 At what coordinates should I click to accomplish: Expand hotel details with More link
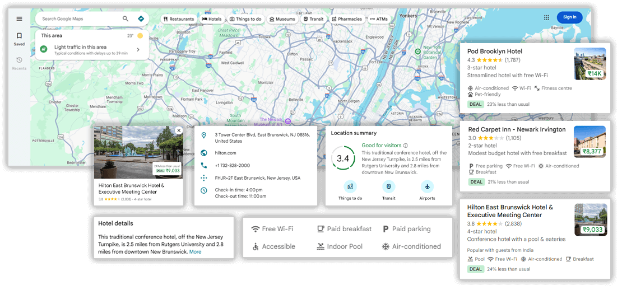195,252
